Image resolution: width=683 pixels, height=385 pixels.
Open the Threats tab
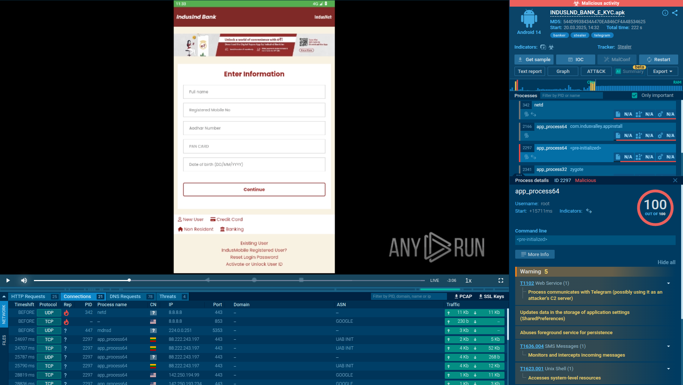173,297
